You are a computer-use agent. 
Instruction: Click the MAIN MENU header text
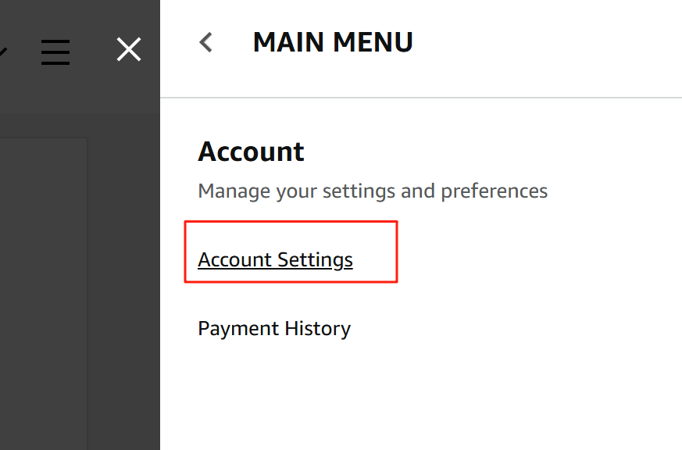pyautogui.click(x=333, y=42)
